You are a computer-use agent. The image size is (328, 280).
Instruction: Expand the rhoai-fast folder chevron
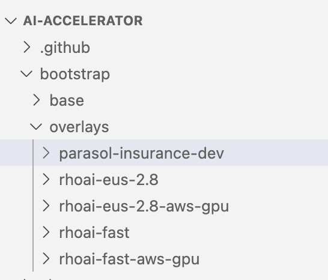46,233
